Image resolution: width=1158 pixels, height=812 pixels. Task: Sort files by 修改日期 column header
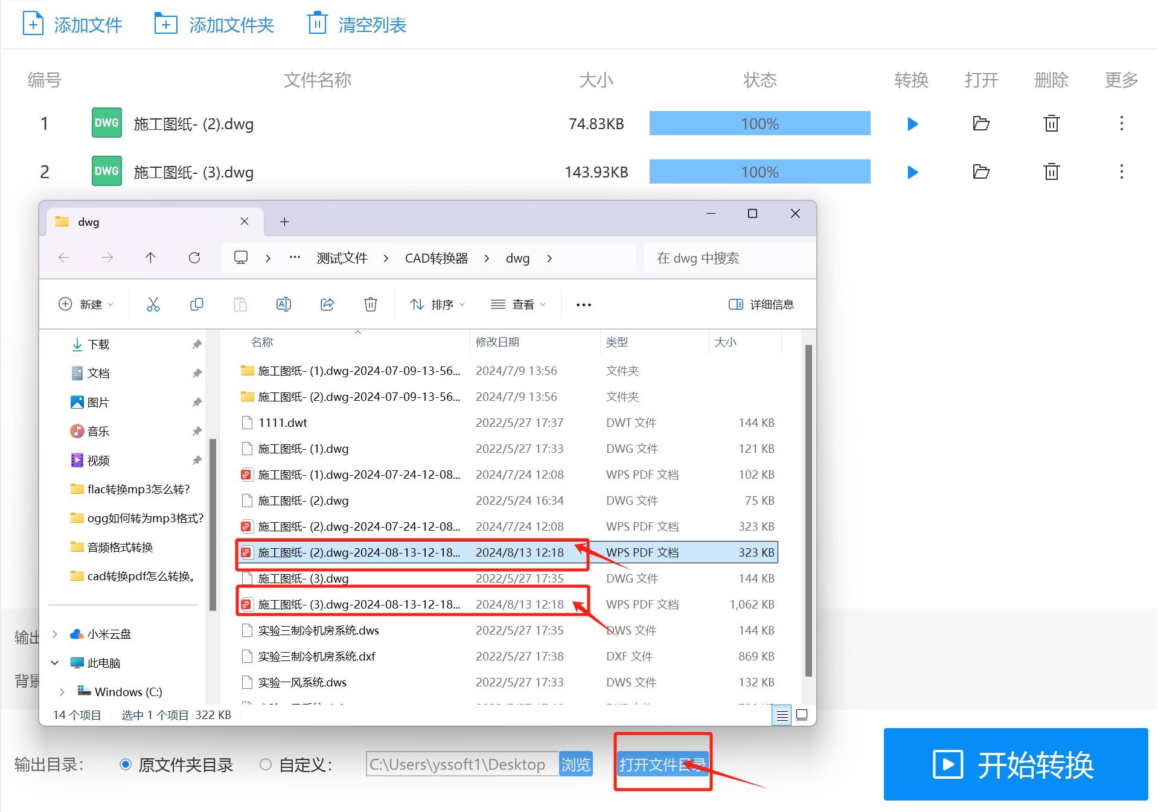pos(497,342)
